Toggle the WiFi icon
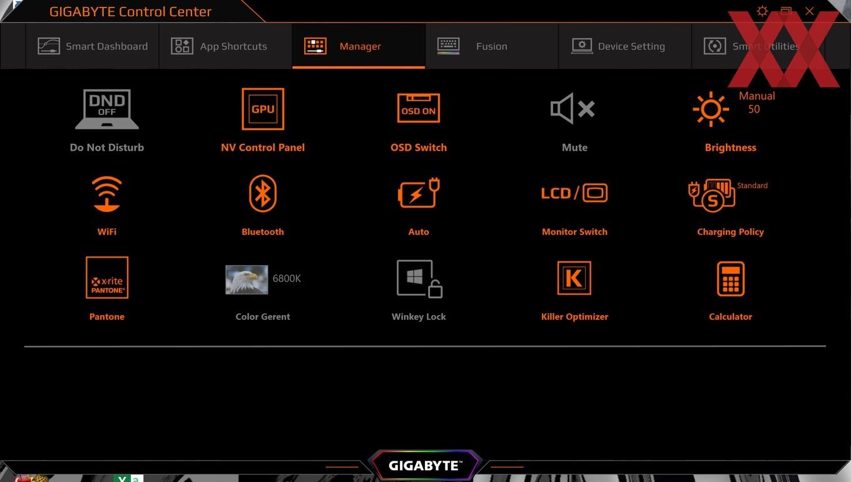The height and width of the screenshot is (482, 851). 107,194
